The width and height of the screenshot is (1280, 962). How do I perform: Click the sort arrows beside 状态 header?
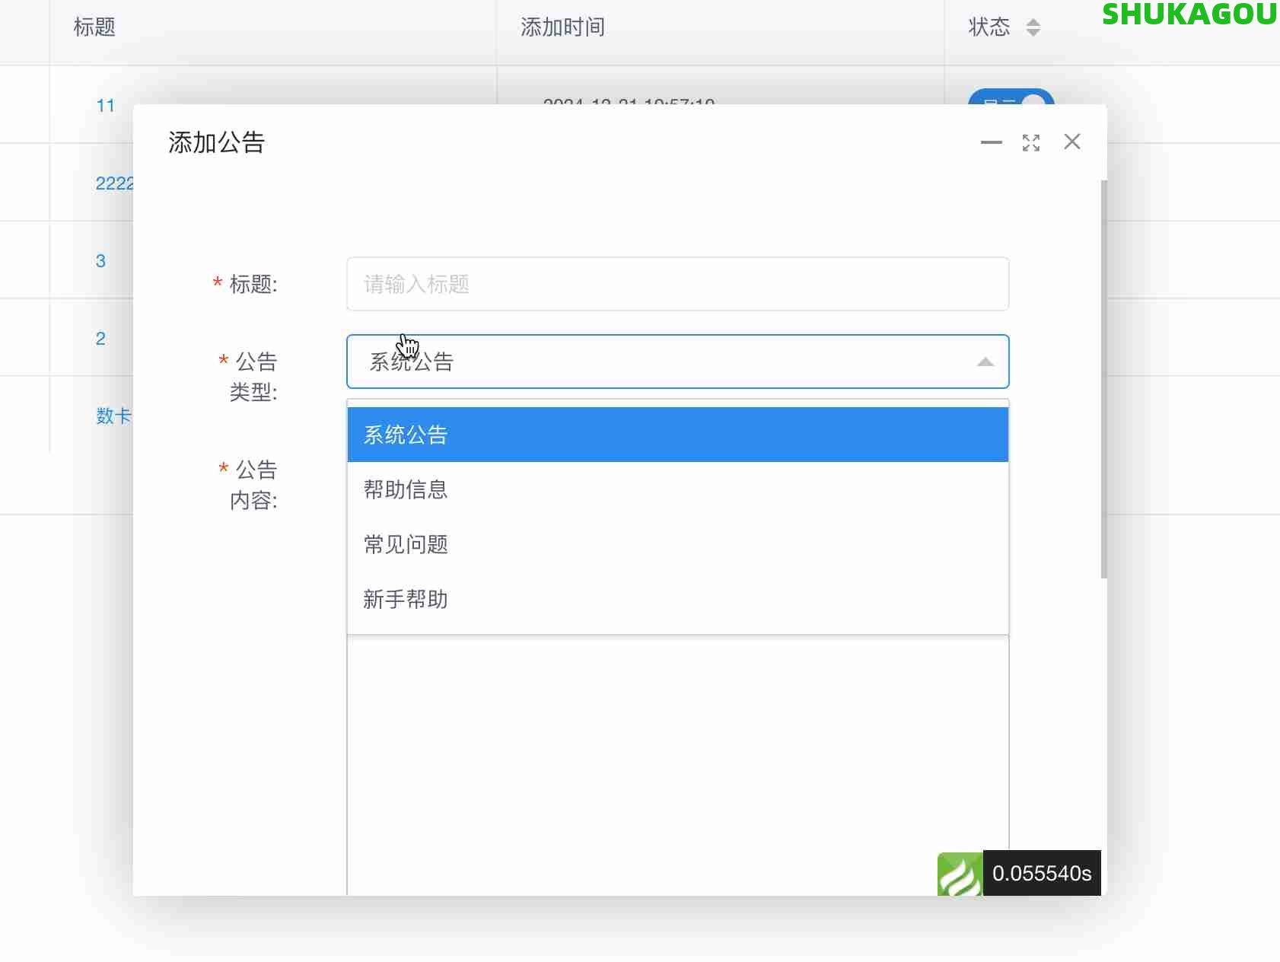click(1033, 26)
